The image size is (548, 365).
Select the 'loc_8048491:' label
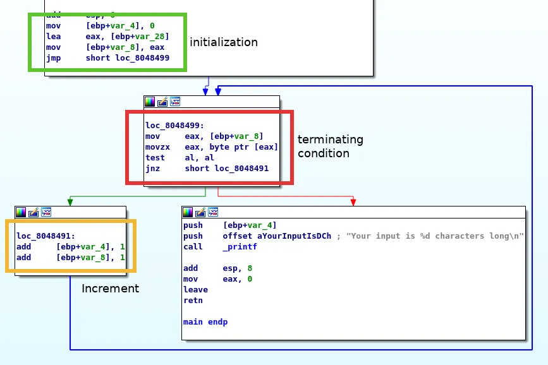46,236
